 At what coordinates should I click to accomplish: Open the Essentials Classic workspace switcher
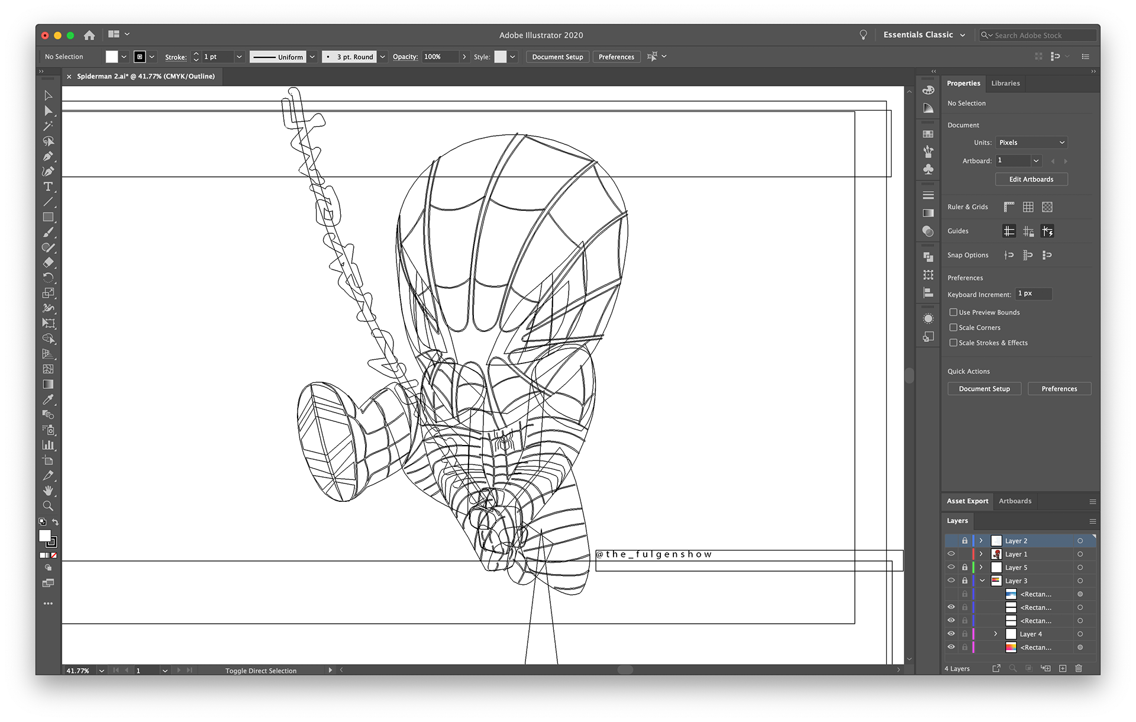924,35
